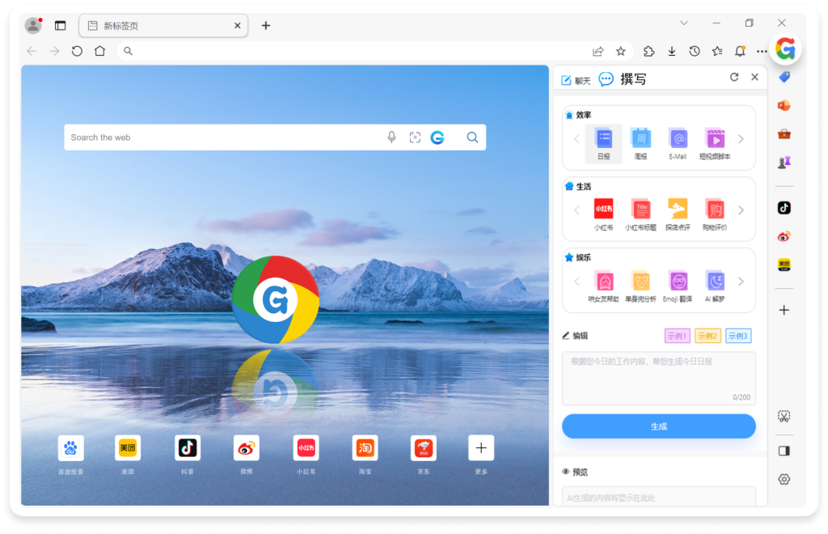
Task: Click the Douyin icon in right sidebar
Action: coord(784,208)
